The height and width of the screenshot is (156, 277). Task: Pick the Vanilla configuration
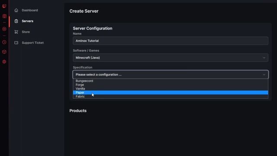[171, 88]
